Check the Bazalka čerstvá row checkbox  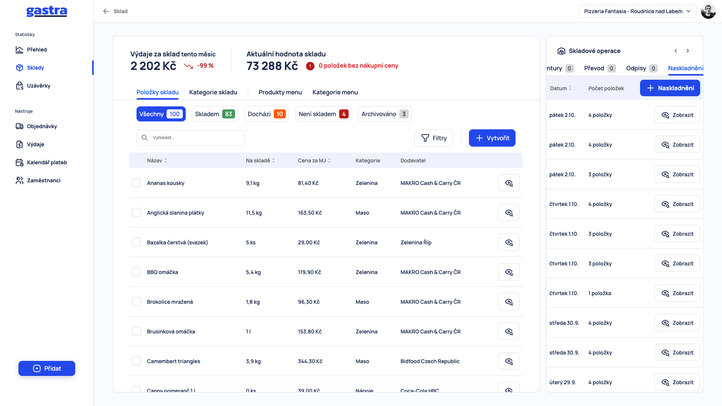coord(137,242)
